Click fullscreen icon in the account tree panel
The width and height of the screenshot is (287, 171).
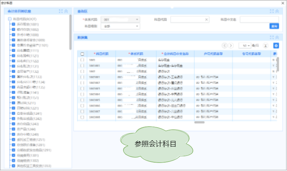(61, 12)
